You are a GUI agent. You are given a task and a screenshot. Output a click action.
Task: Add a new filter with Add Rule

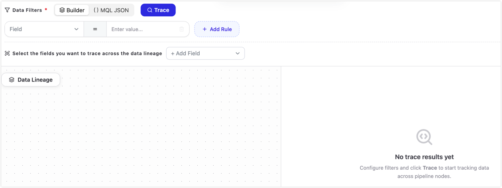[x=217, y=29]
